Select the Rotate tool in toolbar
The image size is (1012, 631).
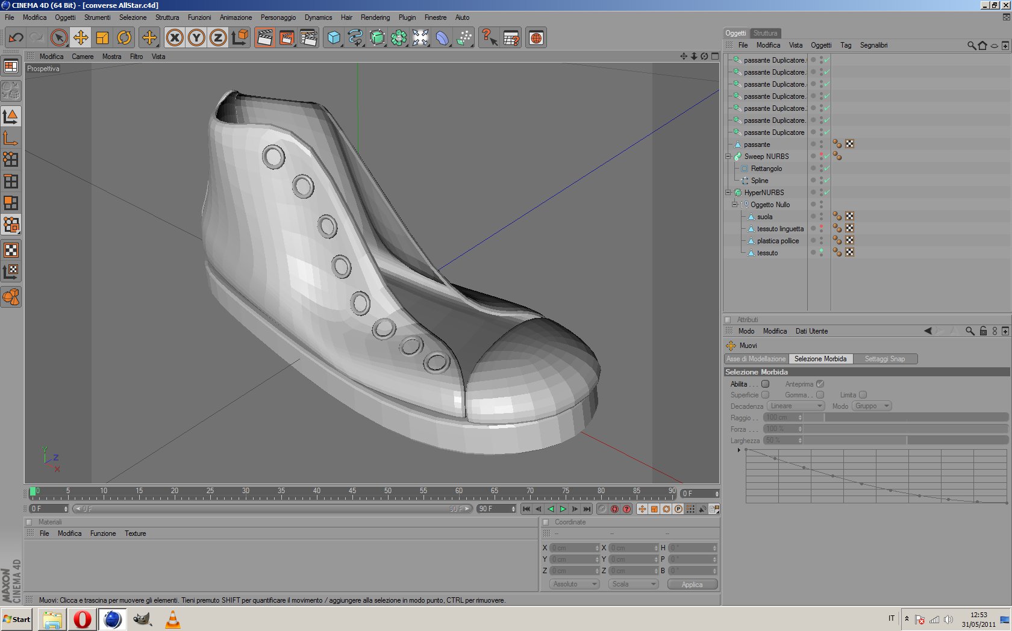click(124, 38)
